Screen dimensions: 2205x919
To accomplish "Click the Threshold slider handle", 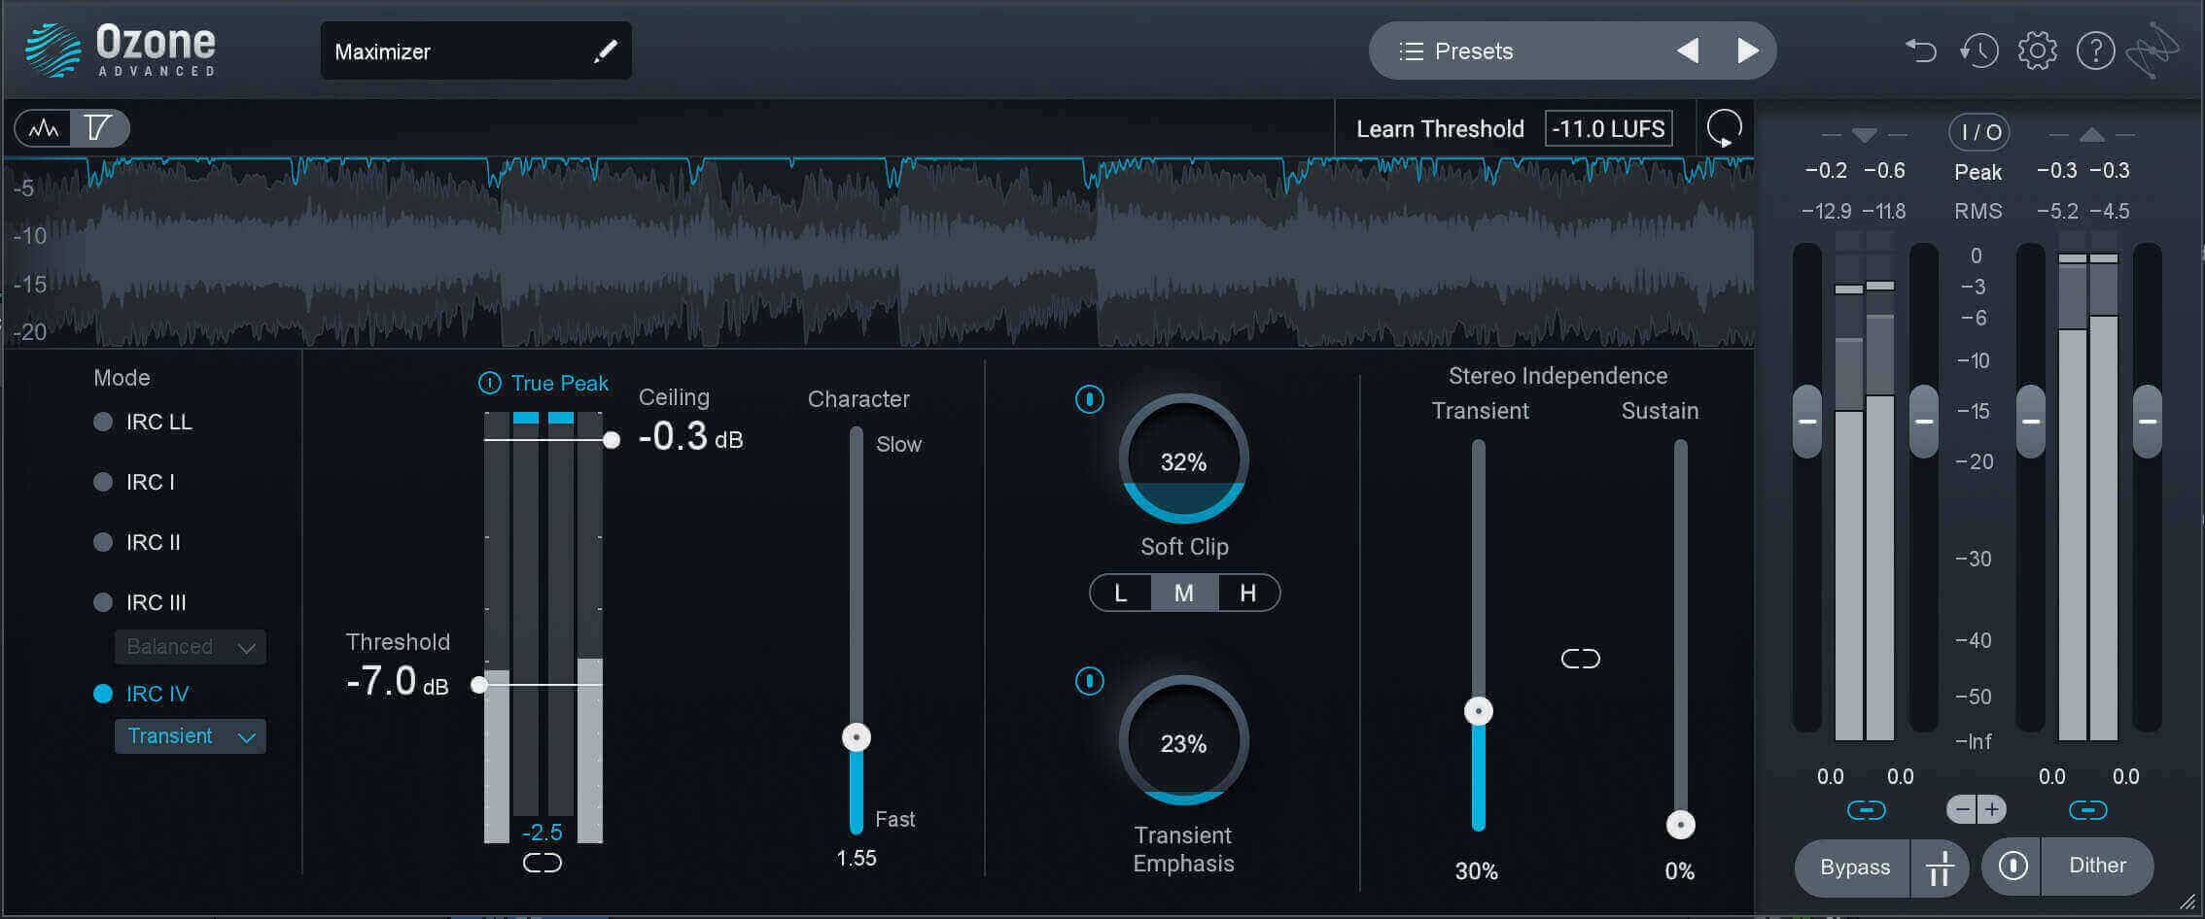I will [478, 685].
